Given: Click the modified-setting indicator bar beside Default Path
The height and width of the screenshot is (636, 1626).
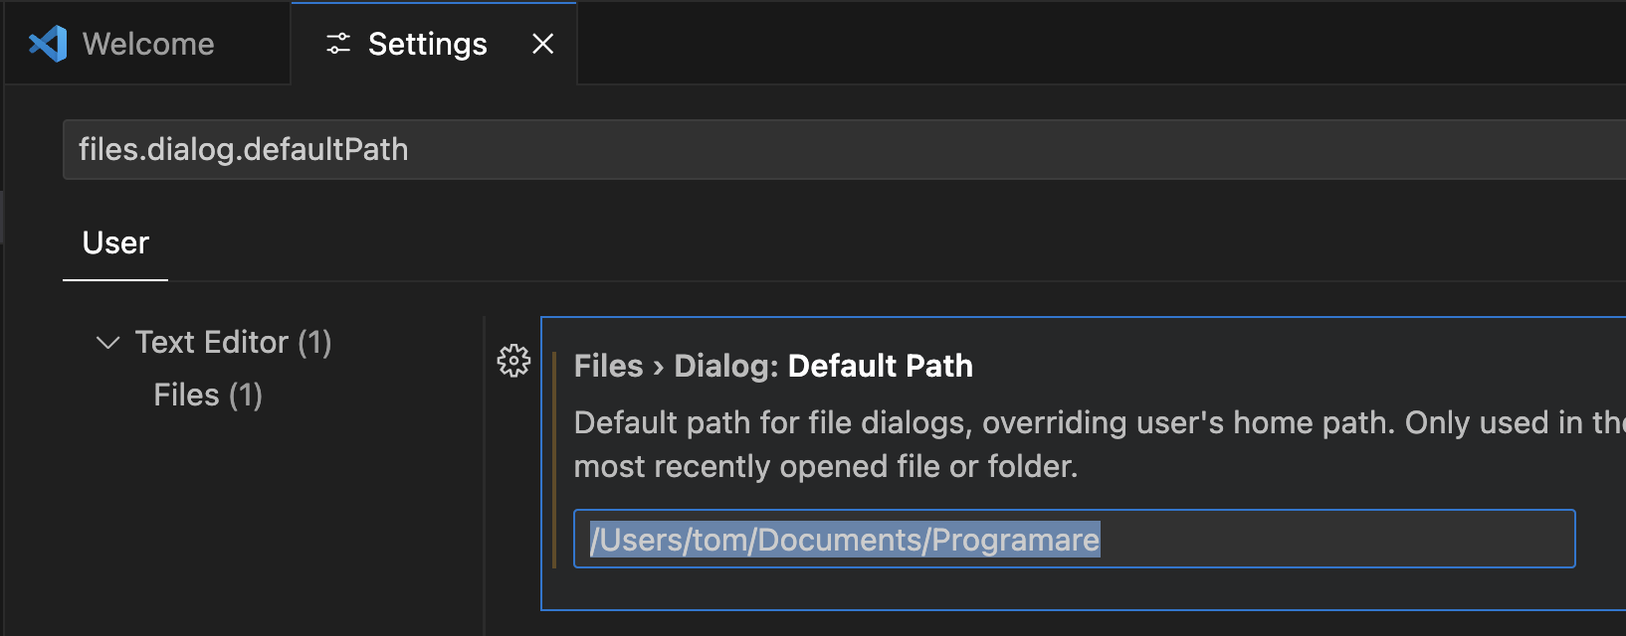Looking at the screenshot, I should pos(554,459).
